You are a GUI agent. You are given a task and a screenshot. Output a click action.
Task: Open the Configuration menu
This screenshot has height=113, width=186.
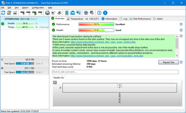click(x=38, y=8)
